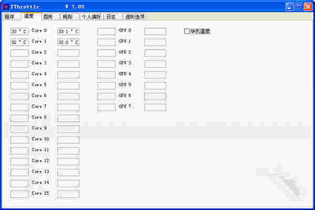Click the GPU 1 label
315x210 pixels.
(125, 41)
